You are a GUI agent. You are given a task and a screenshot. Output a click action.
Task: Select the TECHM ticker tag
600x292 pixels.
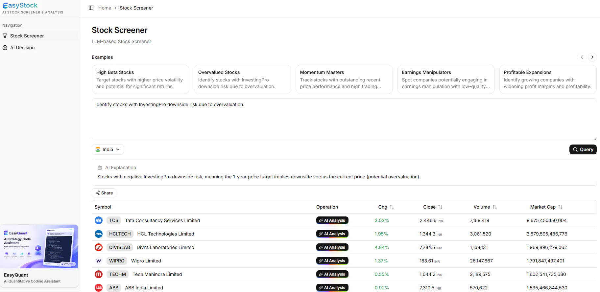coord(117,274)
